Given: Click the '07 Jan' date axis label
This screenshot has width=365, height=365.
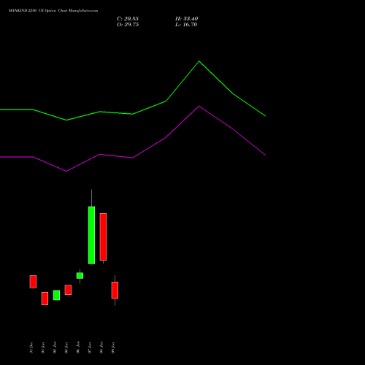Looking at the screenshot, I should (90, 347).
